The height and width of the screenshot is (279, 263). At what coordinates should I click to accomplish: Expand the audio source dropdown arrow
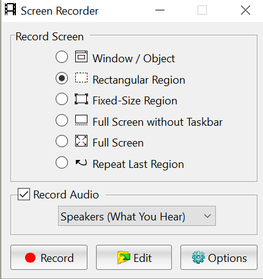[x=207, y=216]
